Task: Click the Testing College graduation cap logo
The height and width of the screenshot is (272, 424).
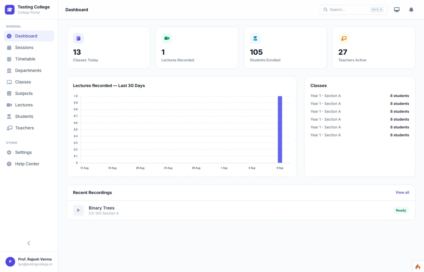Action: click(10, 10)
